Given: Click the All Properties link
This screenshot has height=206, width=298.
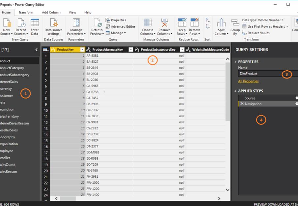Looking at the screenshot, I should click(x=248, y=81).
